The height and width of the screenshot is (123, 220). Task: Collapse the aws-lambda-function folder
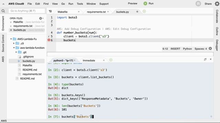point(14,48)
